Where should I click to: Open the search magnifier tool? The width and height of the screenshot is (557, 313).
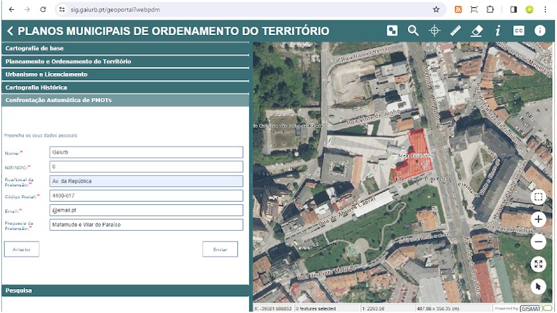point(413,31)
